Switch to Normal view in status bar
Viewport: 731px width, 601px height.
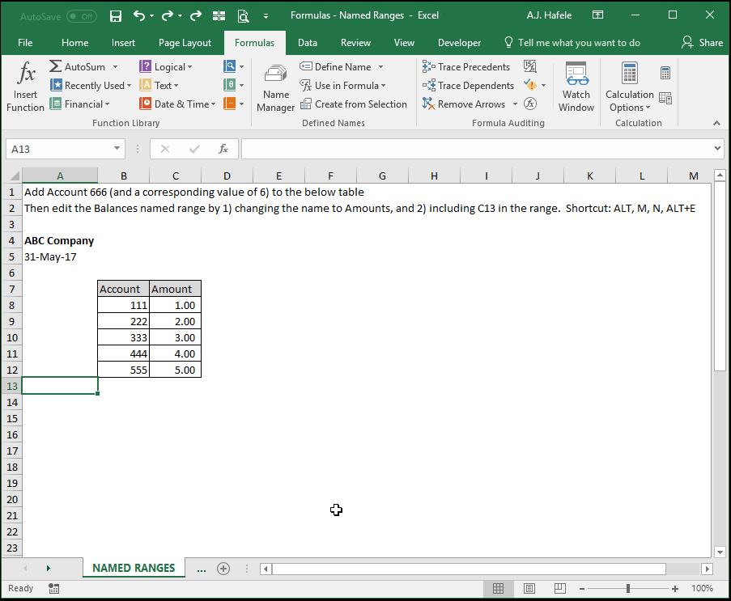pos(498,588)
